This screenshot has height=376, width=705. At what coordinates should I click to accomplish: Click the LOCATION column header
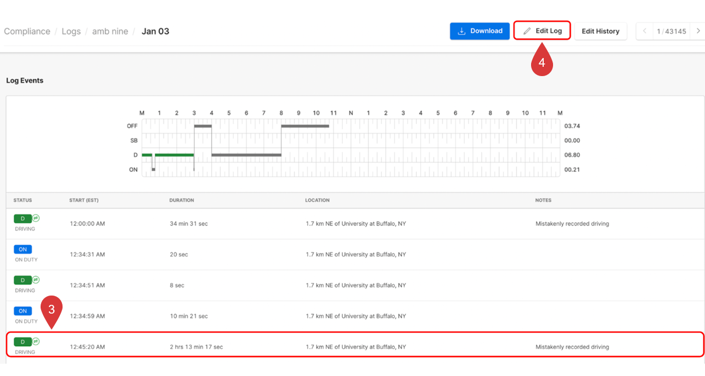pyautogui.click(x=318, y=200)
